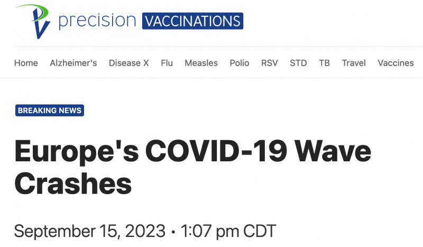Select Disease X in the navigation
This screenshot has width=423, height=247.
tap(128, 63)
